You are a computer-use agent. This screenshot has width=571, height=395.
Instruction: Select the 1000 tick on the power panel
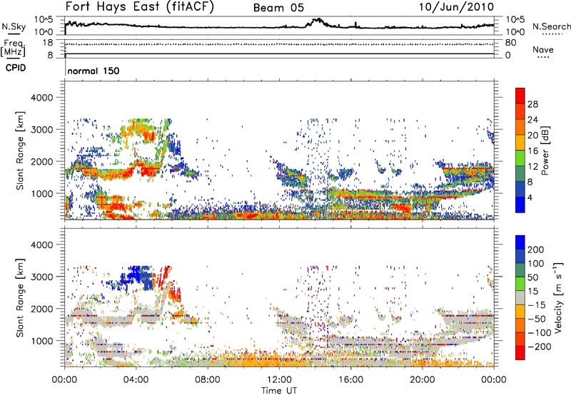point(41,193)
